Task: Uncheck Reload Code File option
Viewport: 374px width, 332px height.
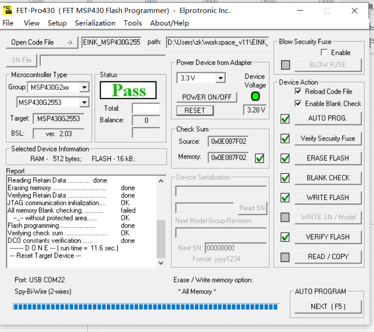Action: (x=298, y=91)
